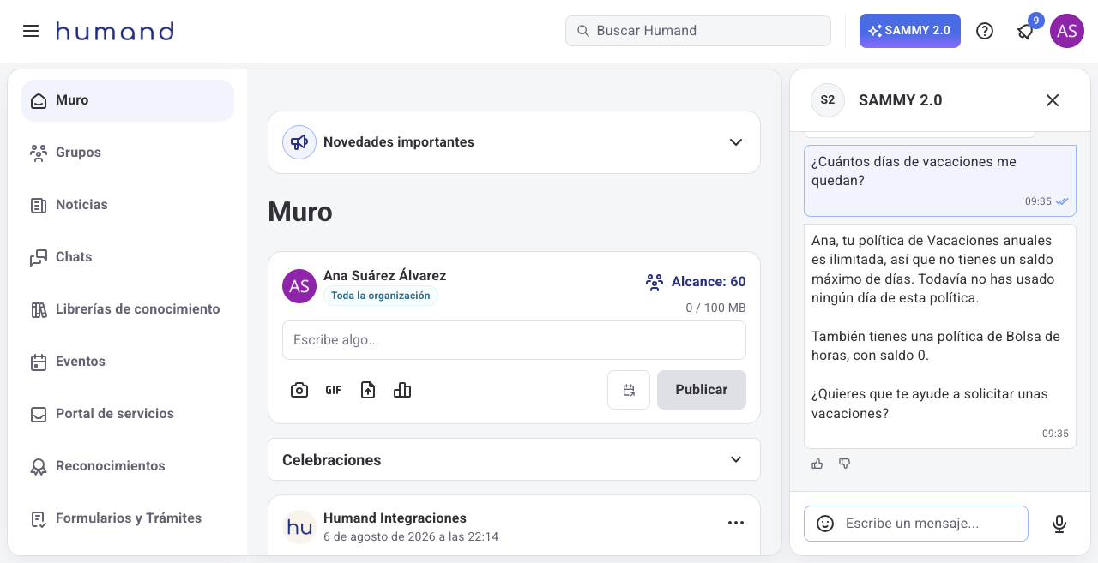
Task: Start voice input with microphone icon
Action: pos(1059,524)
